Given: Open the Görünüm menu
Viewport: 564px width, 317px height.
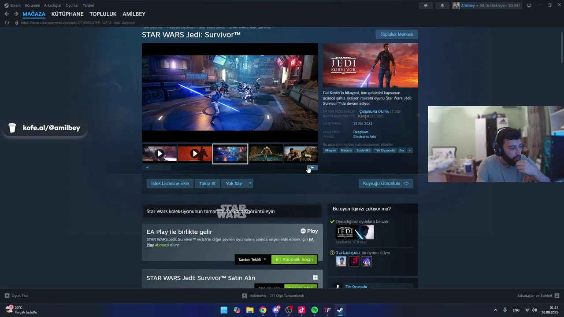Looking at the screenshot, I should [x=32, y=5].
